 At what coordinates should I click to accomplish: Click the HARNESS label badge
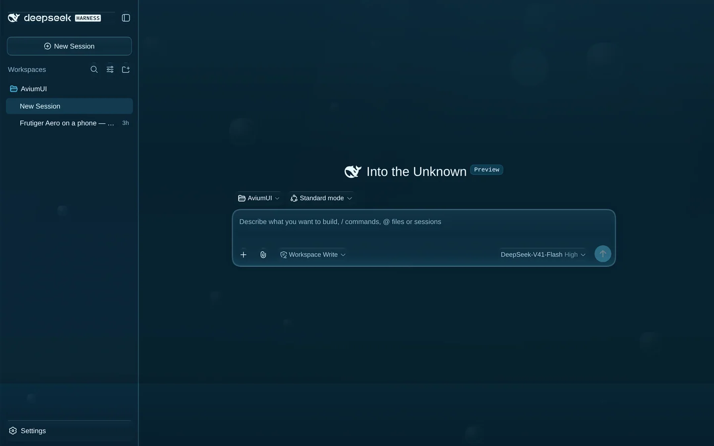point(88,18)
